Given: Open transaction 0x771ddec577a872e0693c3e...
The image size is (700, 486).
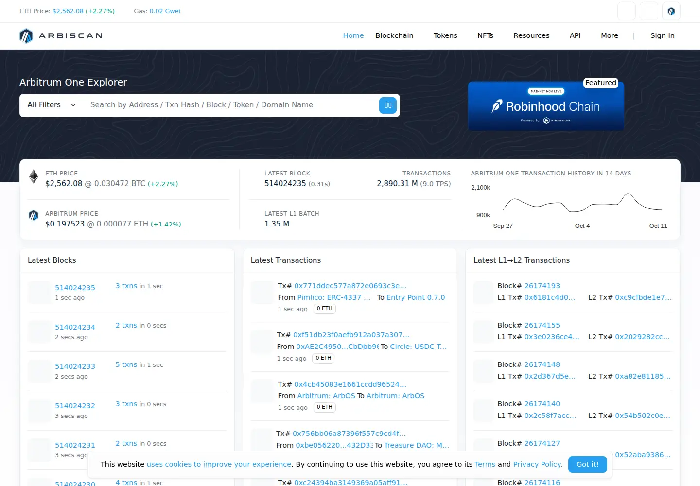Looking at the screenshot, I should tap(350, 286).
